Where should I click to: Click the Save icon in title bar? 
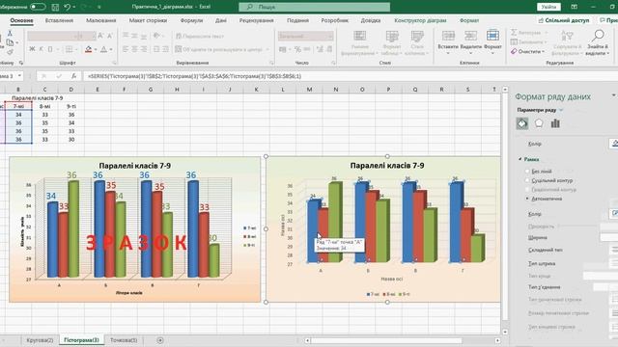[x=55, y=7]
